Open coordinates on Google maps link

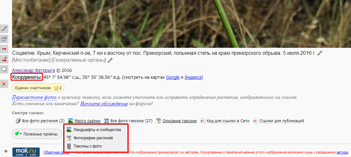(x=172, y=77)
